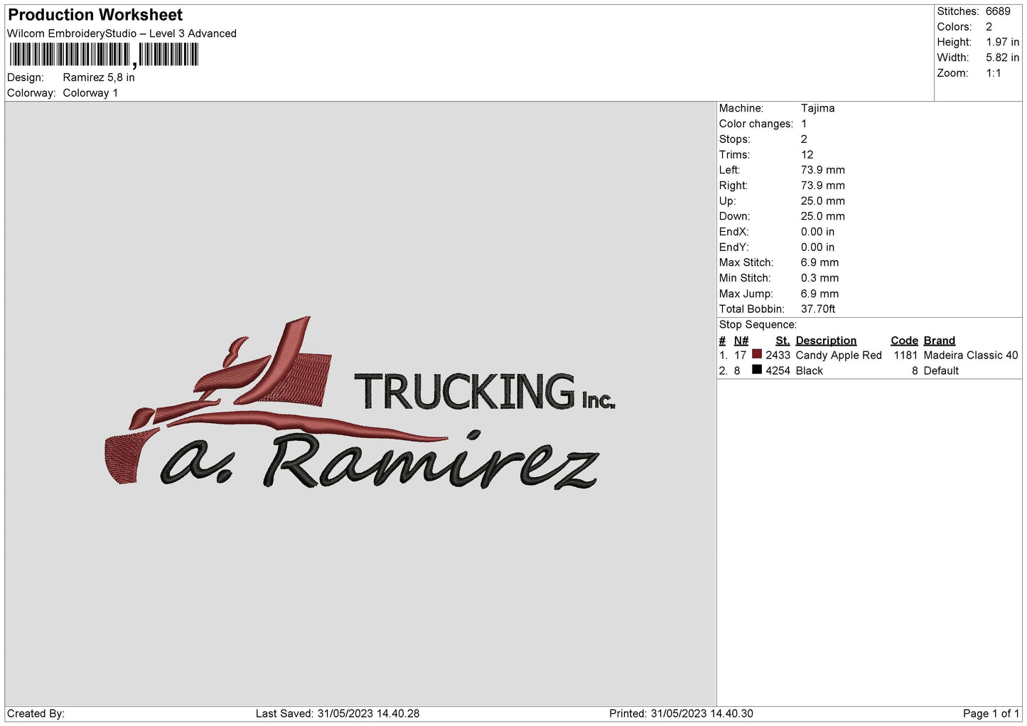1027x726 pixels.
Task: Click the Madeira Classic 40 brand
Action: pos(971,356)
